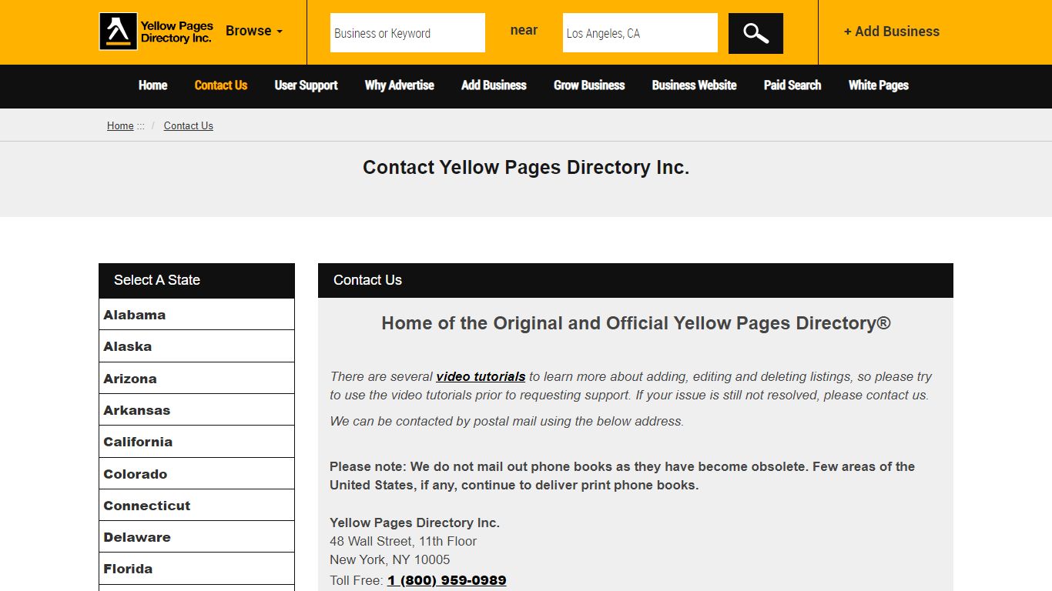Select Colorado from the state list
The image size is (1052, 591).
pyautogui.click(x=196, y=474)
